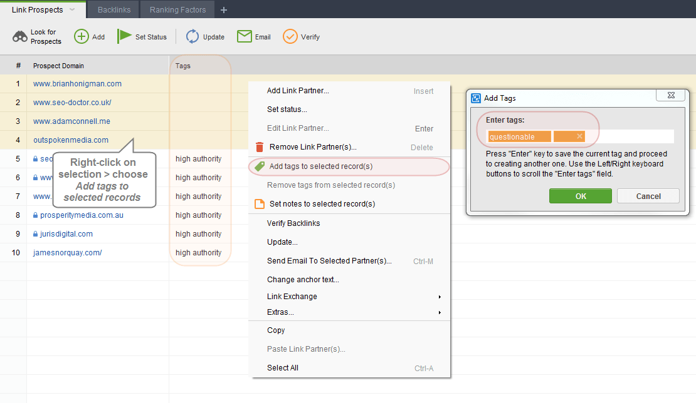Switch to the Backlinks tab
This screenshot has width=696, height=403.
(x=113, y=10)
